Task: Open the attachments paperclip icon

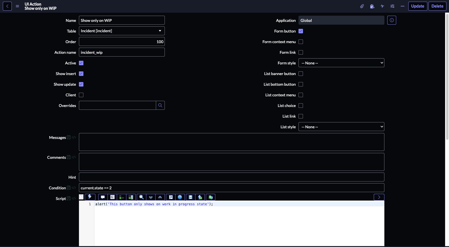Action: pyautogui.click(x=362, y=6)
